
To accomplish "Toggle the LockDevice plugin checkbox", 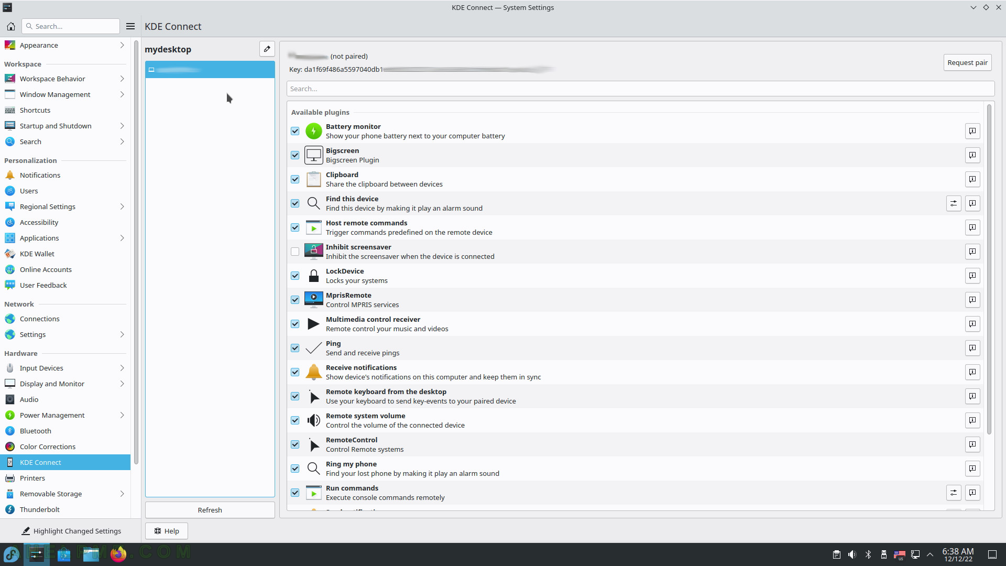I will click(295, 276).
